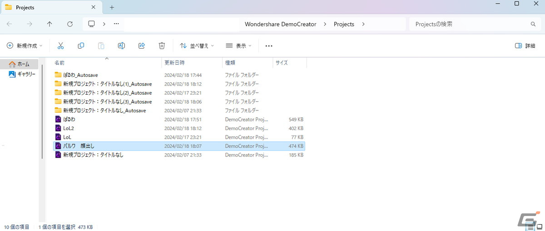Screen dimensions: 545x231
Task: Open a new tab with plus button
Action: (112, 7)
